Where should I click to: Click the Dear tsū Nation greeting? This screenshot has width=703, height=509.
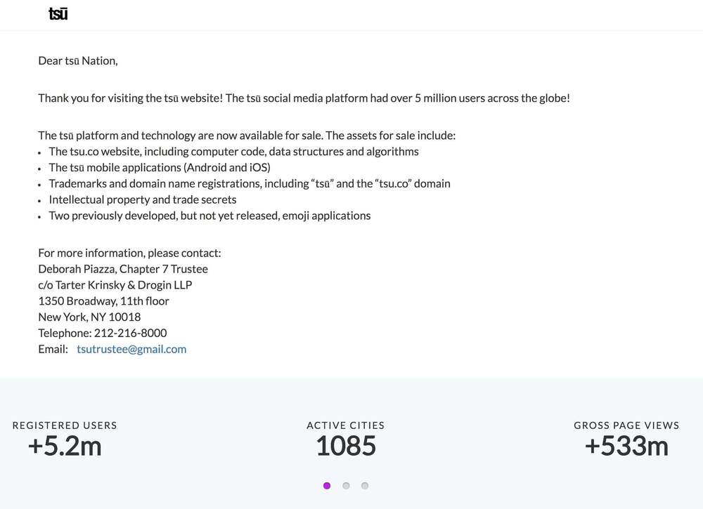[78, 61]
